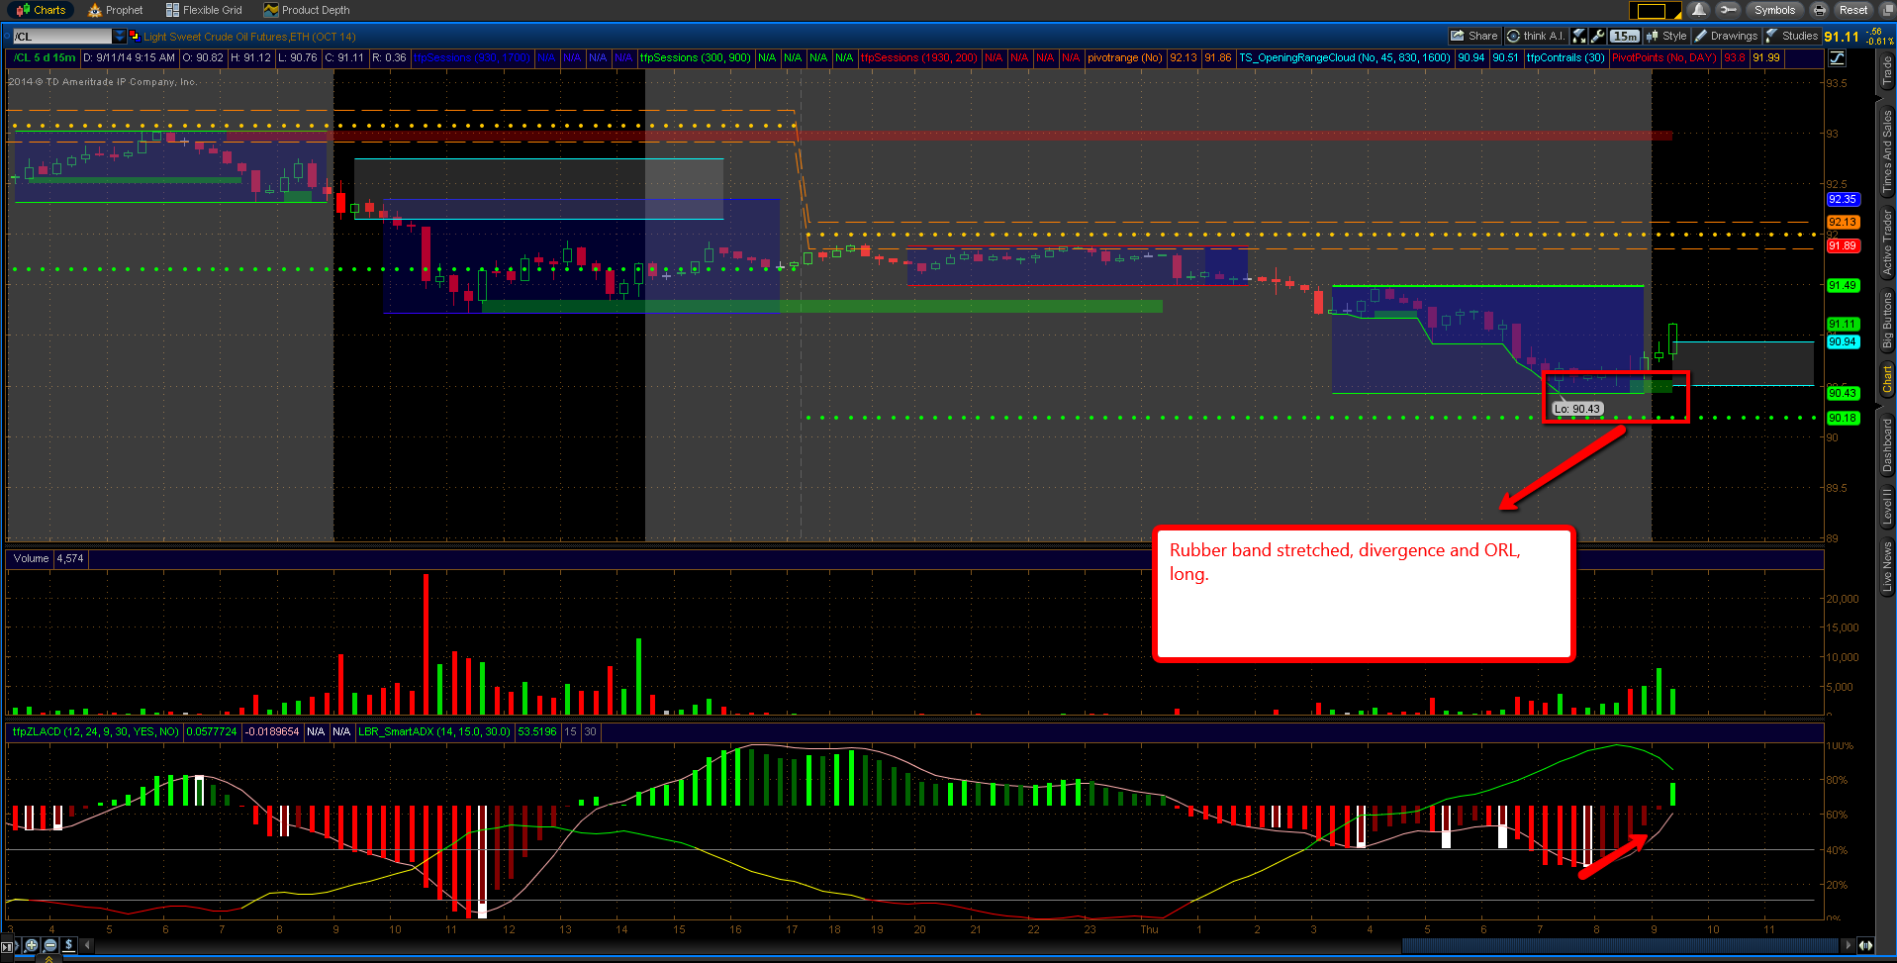Click the quick study flask icon
The width and height of the screenshot is (1897, 963).
(x=1579, y=36)
